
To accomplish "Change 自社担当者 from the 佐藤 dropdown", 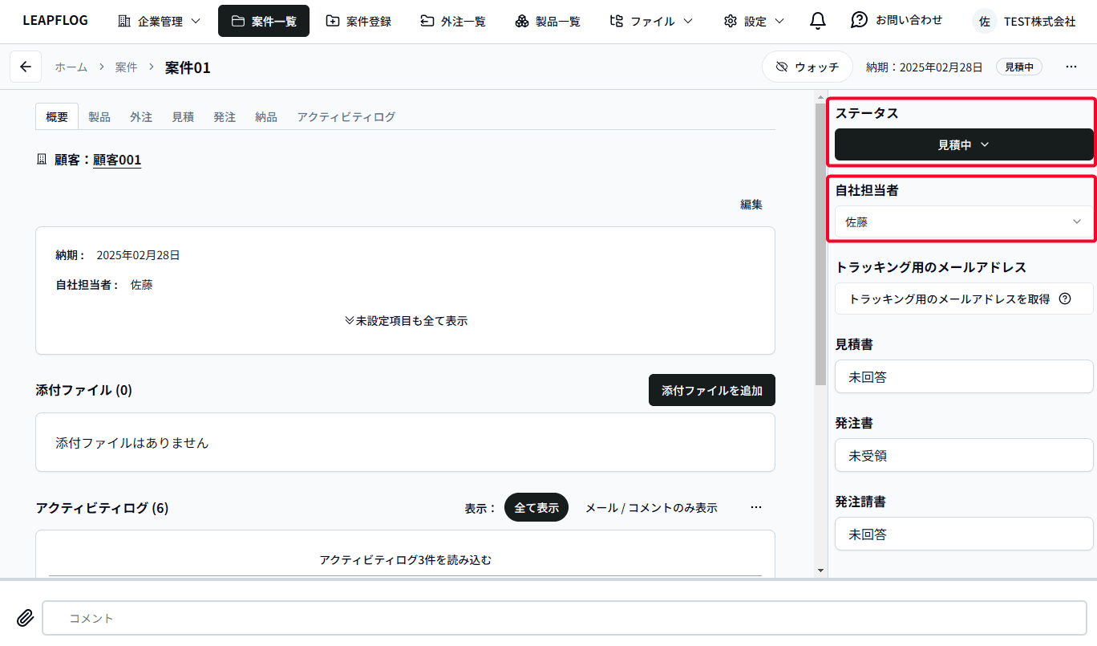I will [x=964, y=221].
